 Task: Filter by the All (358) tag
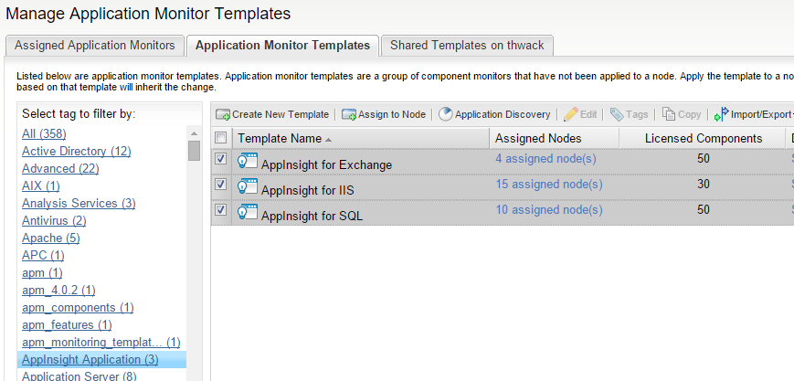44,133
